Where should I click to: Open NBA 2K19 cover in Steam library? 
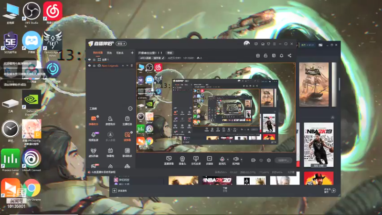(x=318, y=145)
